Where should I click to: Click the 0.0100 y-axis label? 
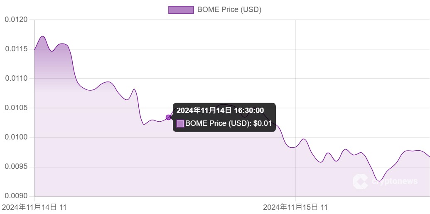click(16, 137)
